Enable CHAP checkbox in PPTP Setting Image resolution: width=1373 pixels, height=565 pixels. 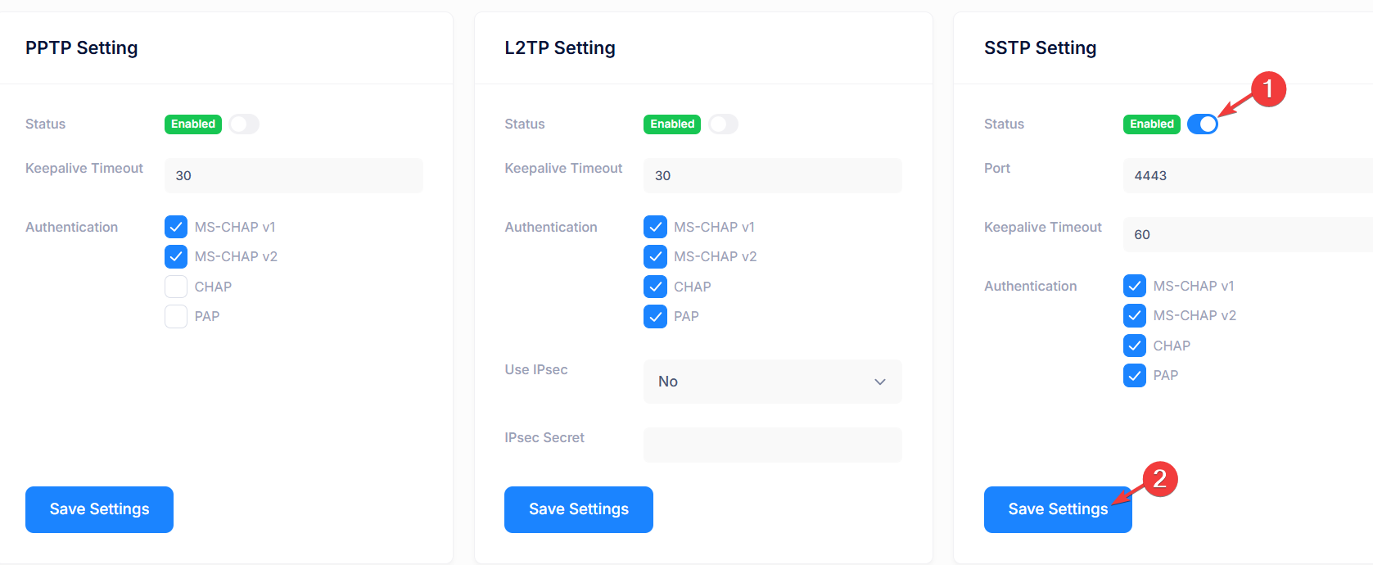pyautogui.click(x=176, y=287)
